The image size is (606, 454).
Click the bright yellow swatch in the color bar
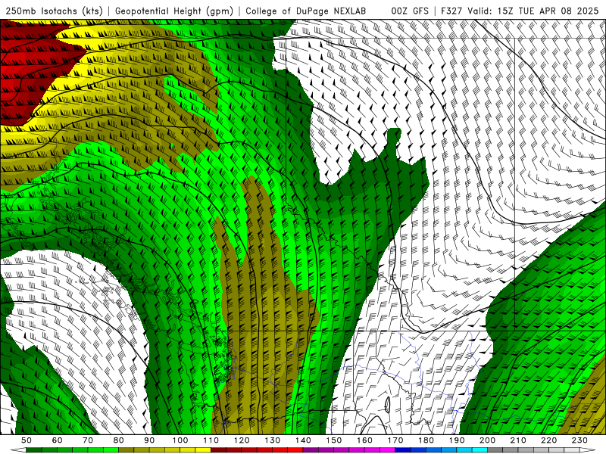pyautogui.click(x=203, y=450)
